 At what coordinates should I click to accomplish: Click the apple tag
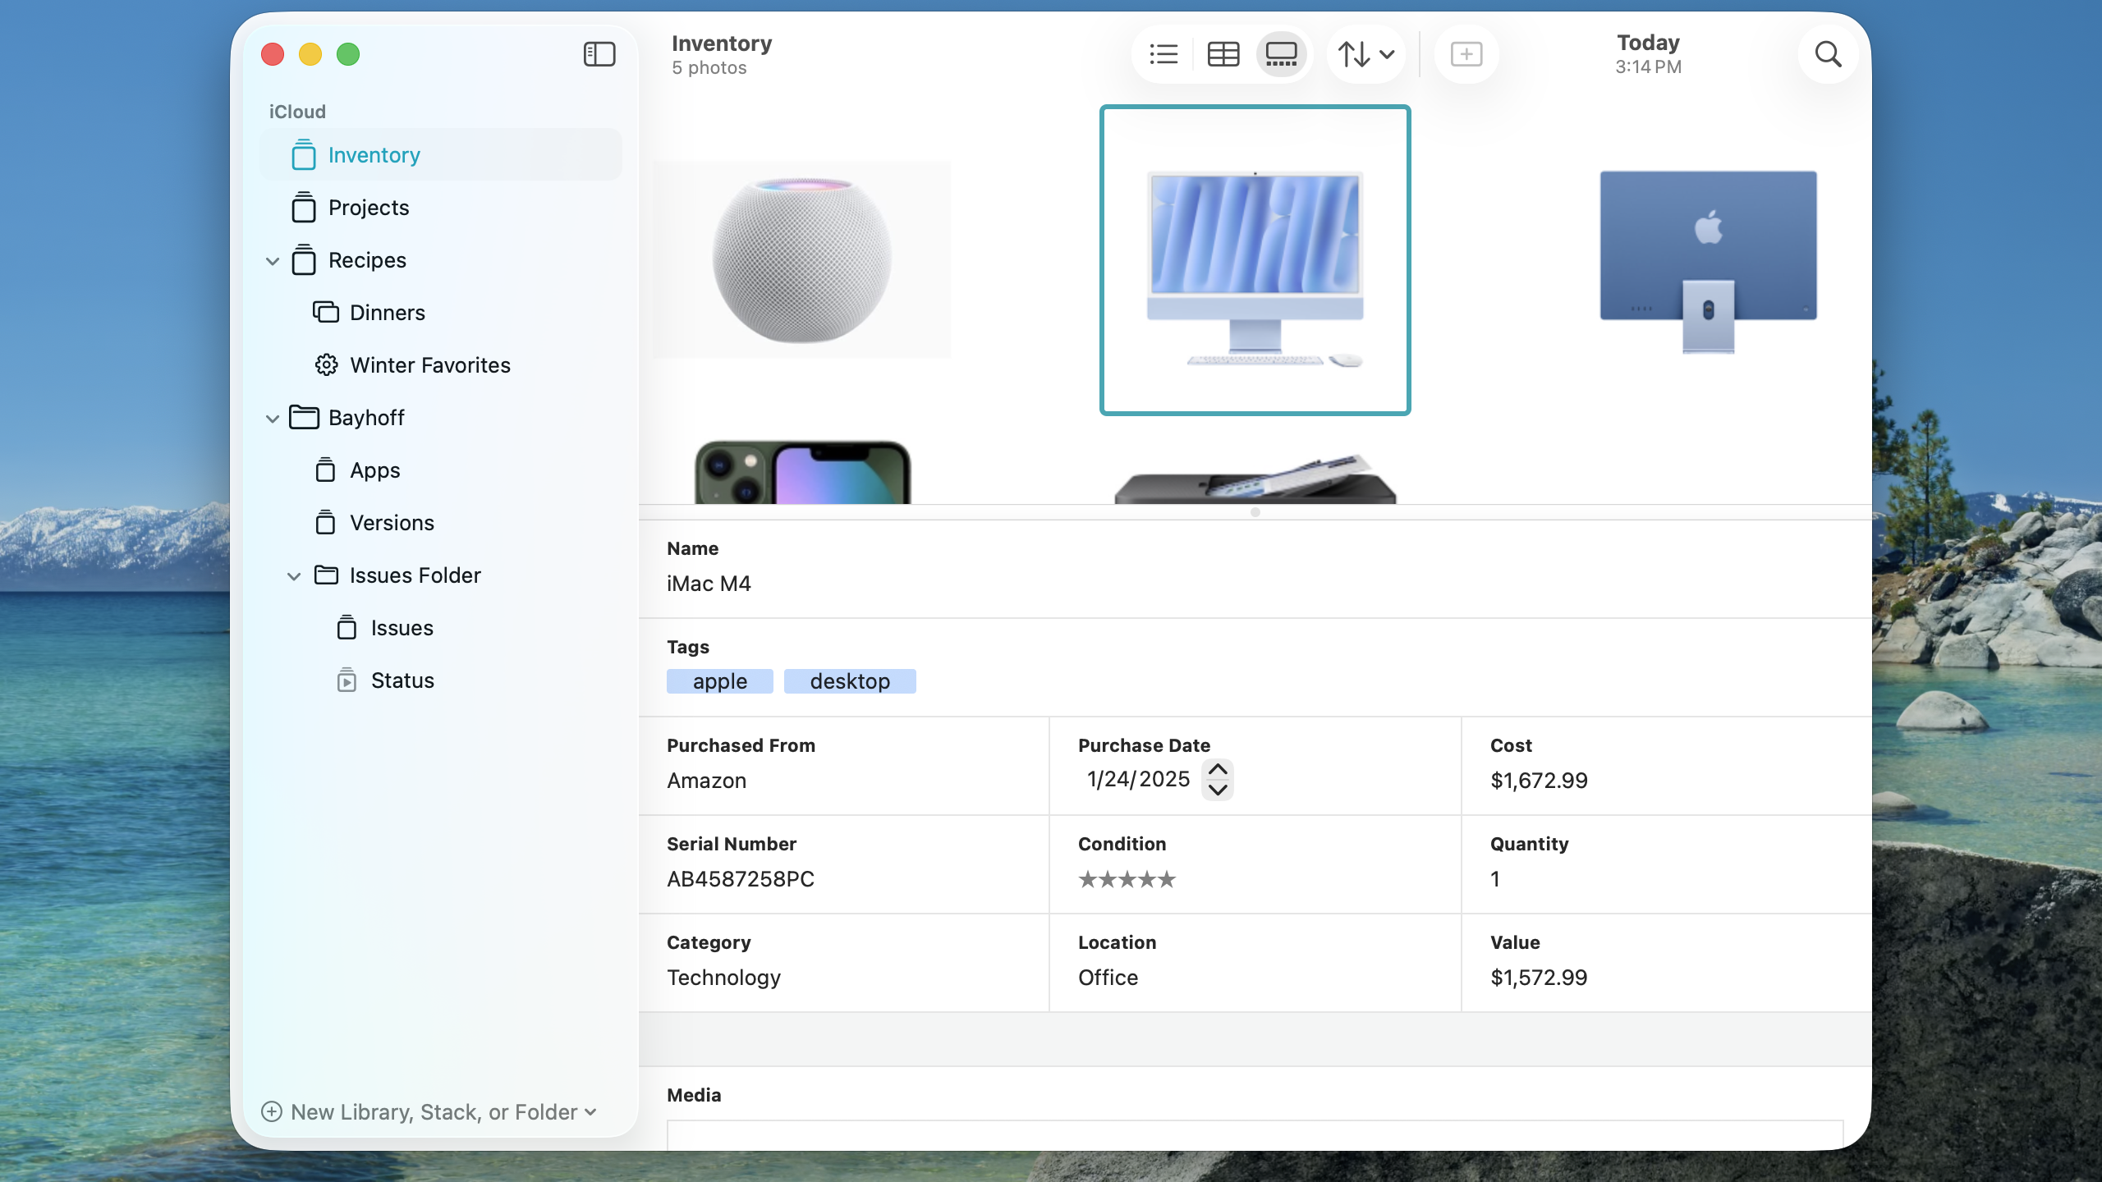(x=718, y=680)
